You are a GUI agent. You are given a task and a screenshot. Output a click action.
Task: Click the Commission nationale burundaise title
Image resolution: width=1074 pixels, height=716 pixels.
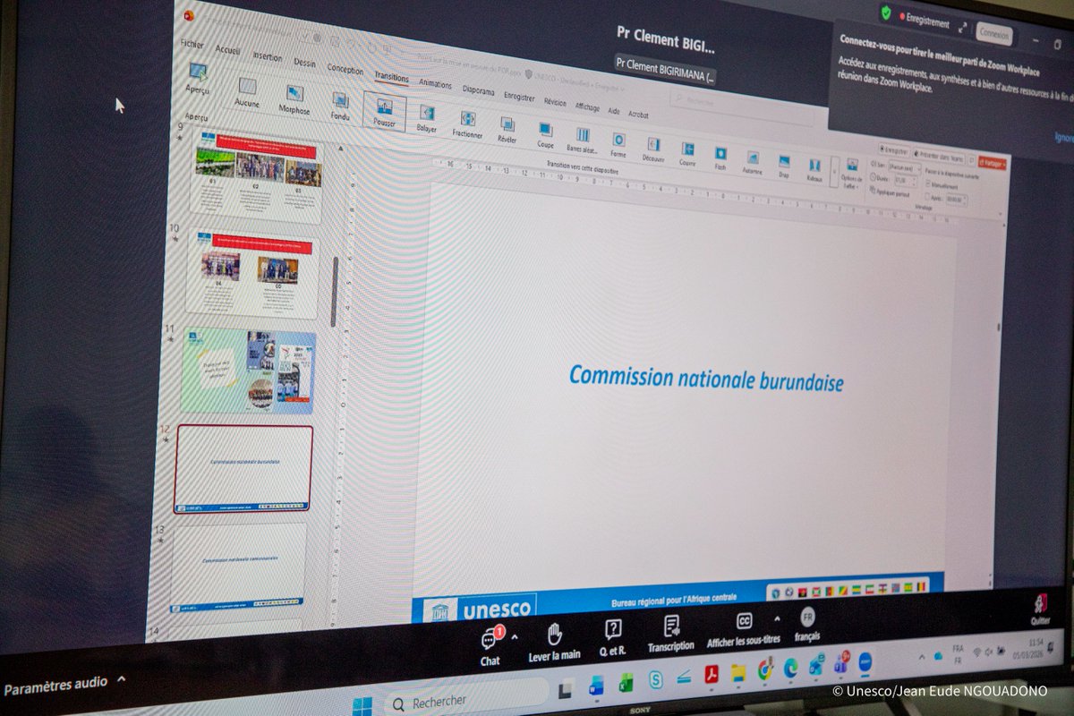click(x=706, y=379)
